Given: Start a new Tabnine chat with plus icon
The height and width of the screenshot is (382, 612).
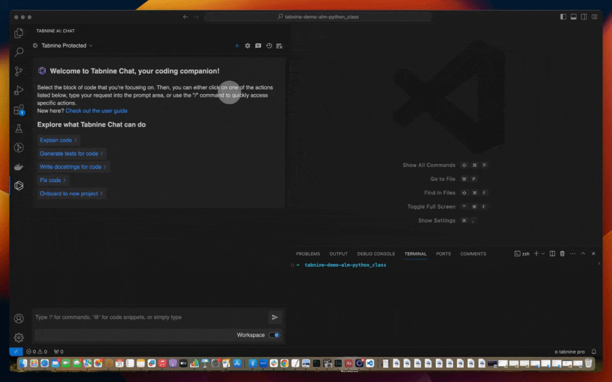Looking at the screenshot, I should click(x=237, y=46).
